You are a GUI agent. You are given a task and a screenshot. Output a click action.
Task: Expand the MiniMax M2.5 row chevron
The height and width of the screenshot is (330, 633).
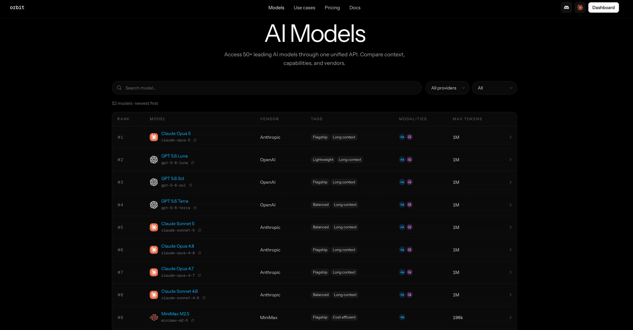[510, 317]
